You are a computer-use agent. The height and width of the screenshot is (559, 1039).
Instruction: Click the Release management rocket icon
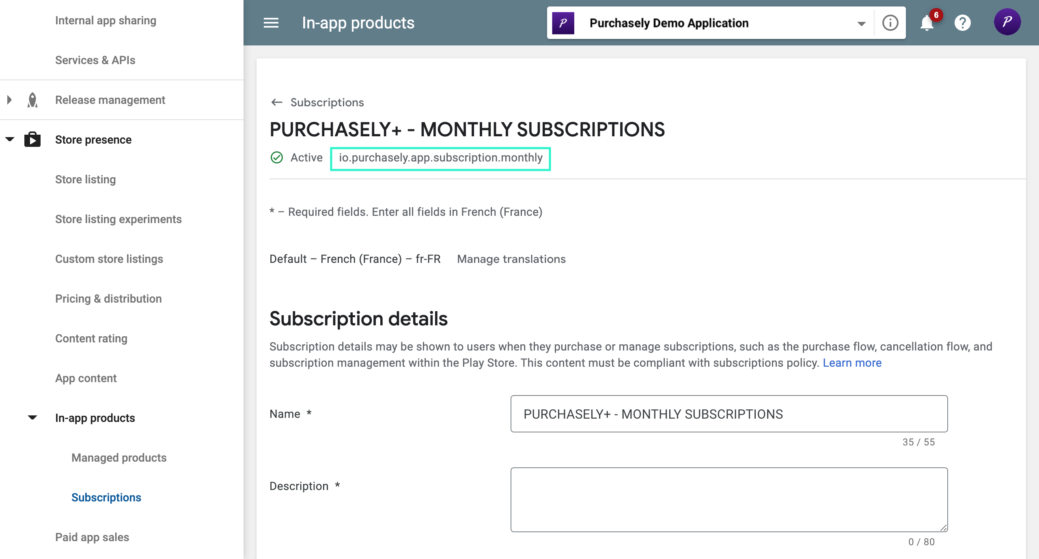(x=32, y=100)
